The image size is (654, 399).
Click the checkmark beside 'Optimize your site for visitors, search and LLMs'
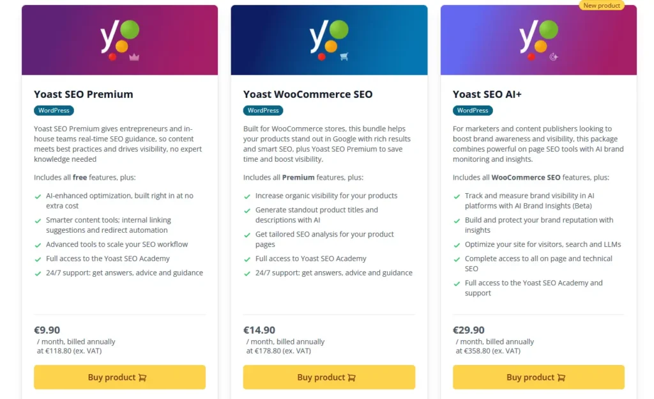[457, 244]
